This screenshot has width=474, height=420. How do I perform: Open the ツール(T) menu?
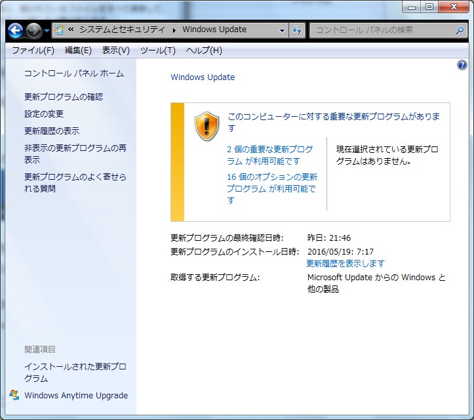click(x=157, y=51)
